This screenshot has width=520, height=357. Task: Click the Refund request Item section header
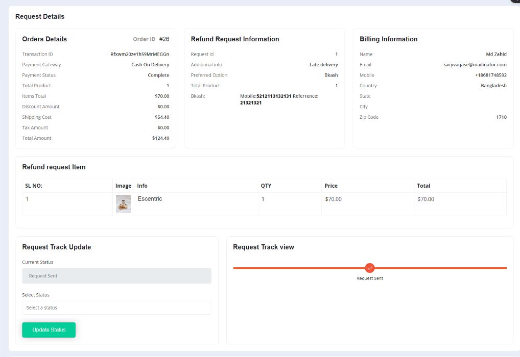(54, 167)
